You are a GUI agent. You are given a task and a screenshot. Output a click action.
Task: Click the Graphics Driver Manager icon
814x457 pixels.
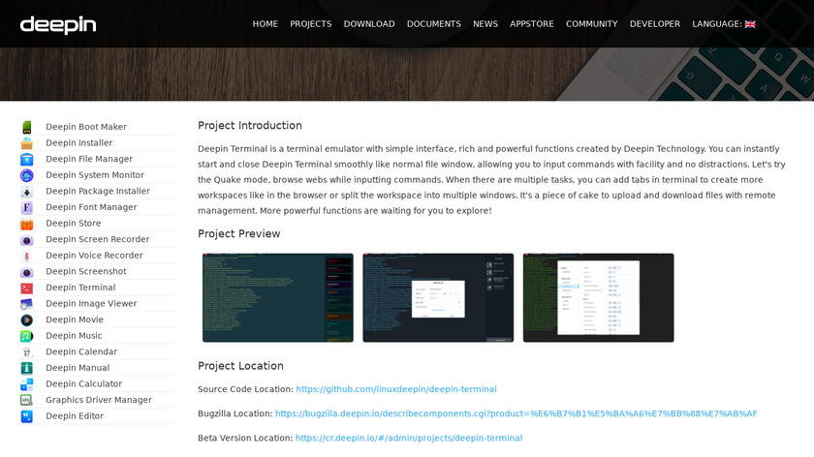tap(27, 400)
